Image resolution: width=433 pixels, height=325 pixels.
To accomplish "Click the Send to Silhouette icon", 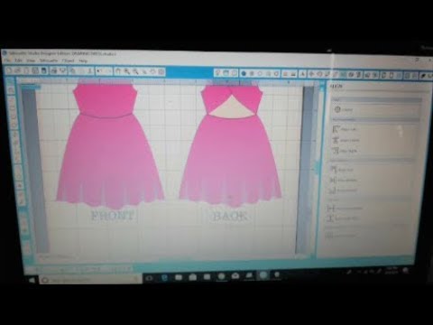I will (x=63, y=71).
